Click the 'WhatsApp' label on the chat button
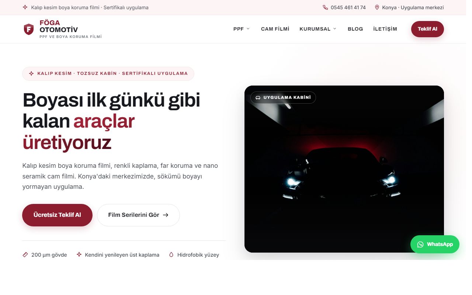472x295 pixels. pos(440,244)
